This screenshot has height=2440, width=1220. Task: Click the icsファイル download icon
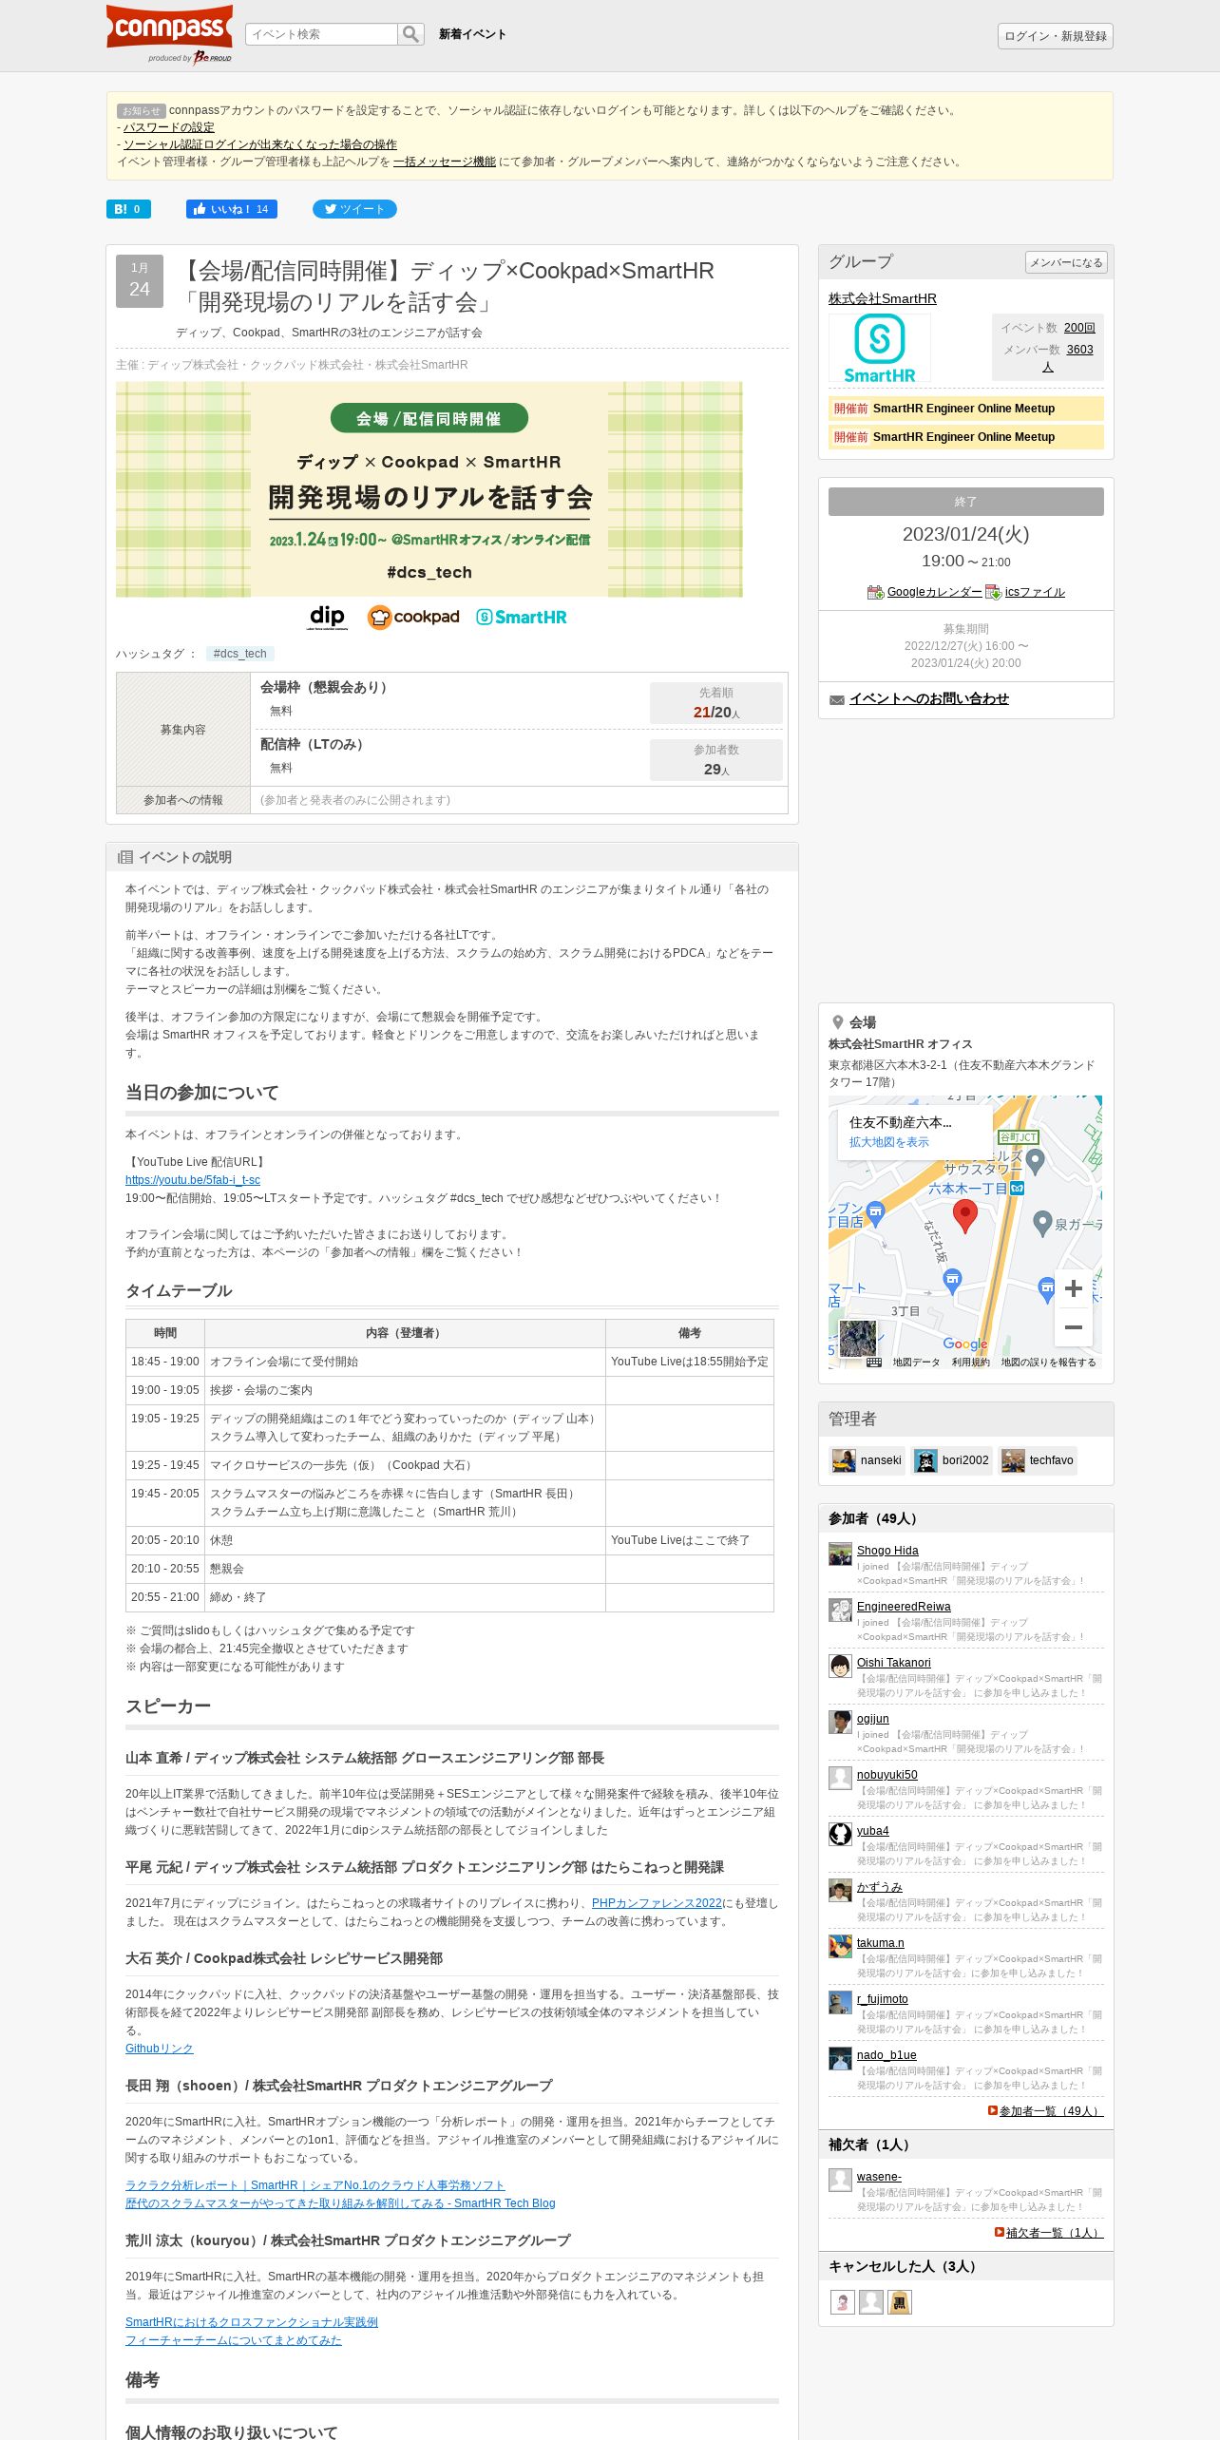click(994, 592)
